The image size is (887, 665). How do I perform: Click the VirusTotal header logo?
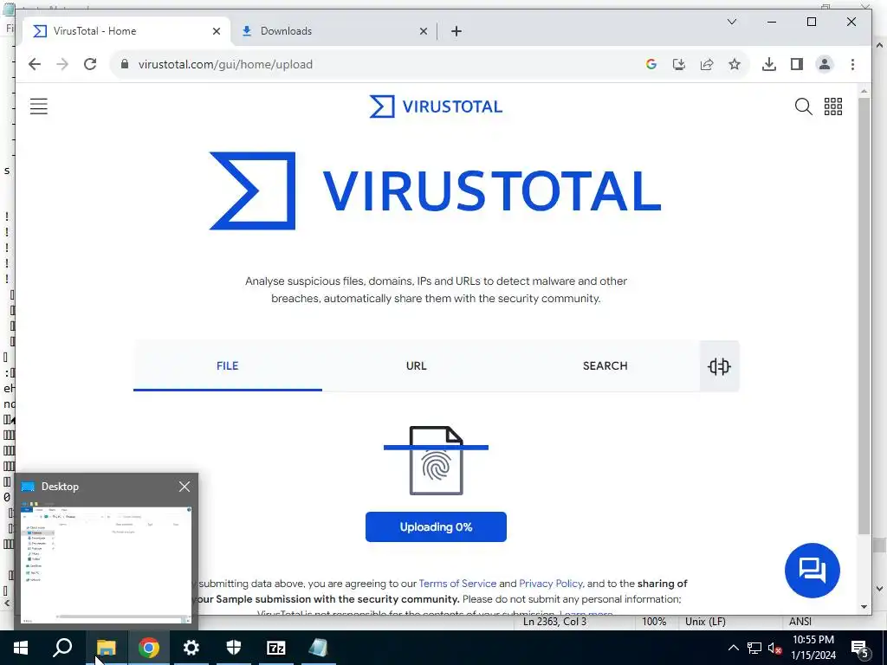436,107
